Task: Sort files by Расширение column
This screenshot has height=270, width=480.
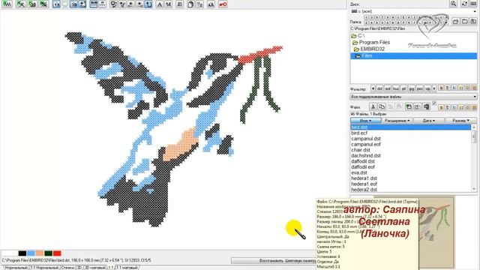Action: tap(397, 121)
